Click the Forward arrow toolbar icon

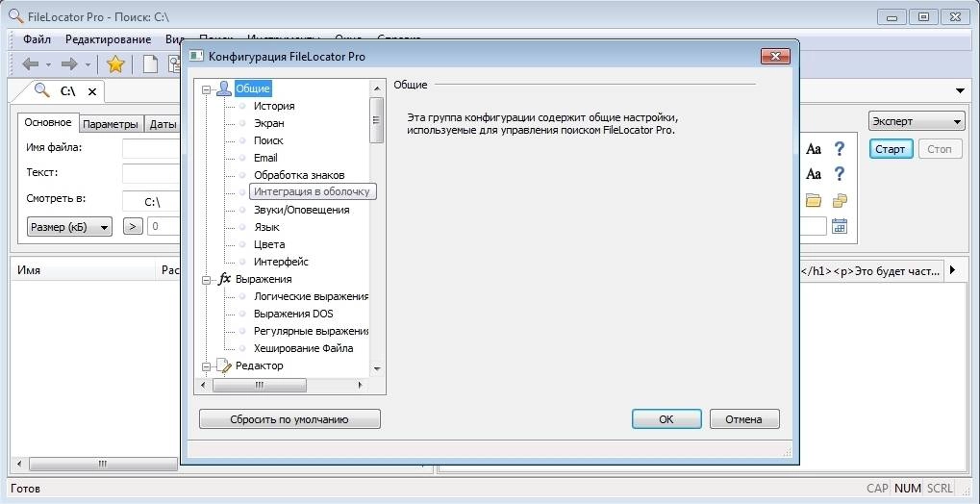[69, 63]
